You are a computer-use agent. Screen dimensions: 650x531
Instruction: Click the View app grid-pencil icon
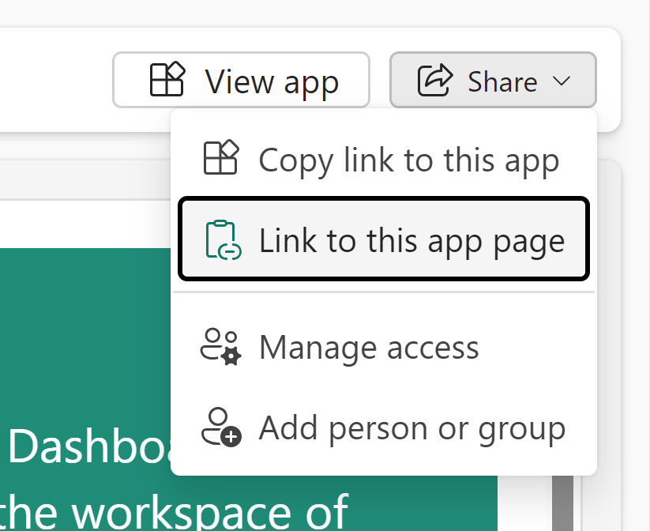click(x=167, y=81)
